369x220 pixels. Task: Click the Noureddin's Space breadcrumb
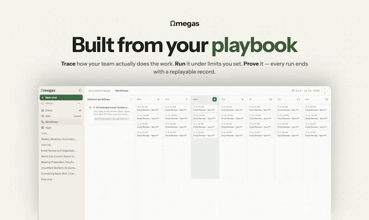click(99, 90)
